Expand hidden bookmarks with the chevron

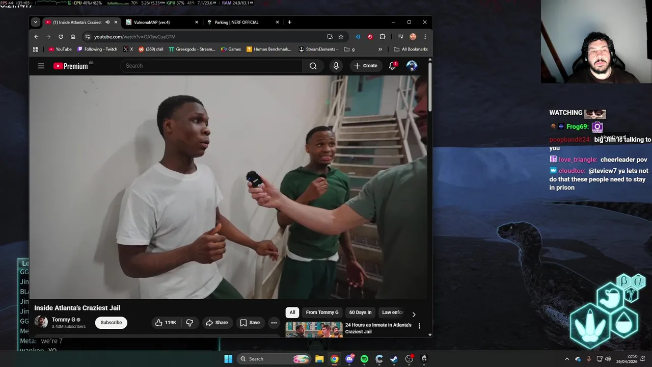(x=380, y=49)
